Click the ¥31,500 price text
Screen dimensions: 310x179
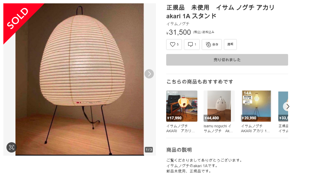(179, 32)
